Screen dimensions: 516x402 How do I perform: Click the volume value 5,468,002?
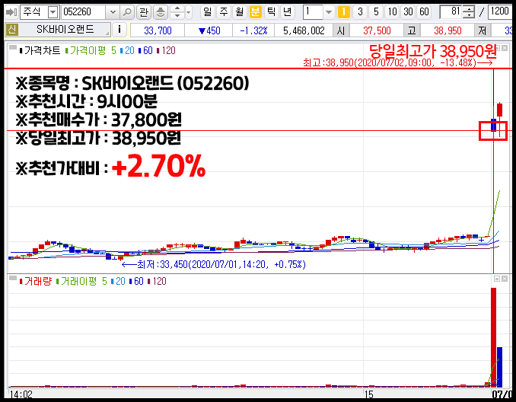pos(304,31)
